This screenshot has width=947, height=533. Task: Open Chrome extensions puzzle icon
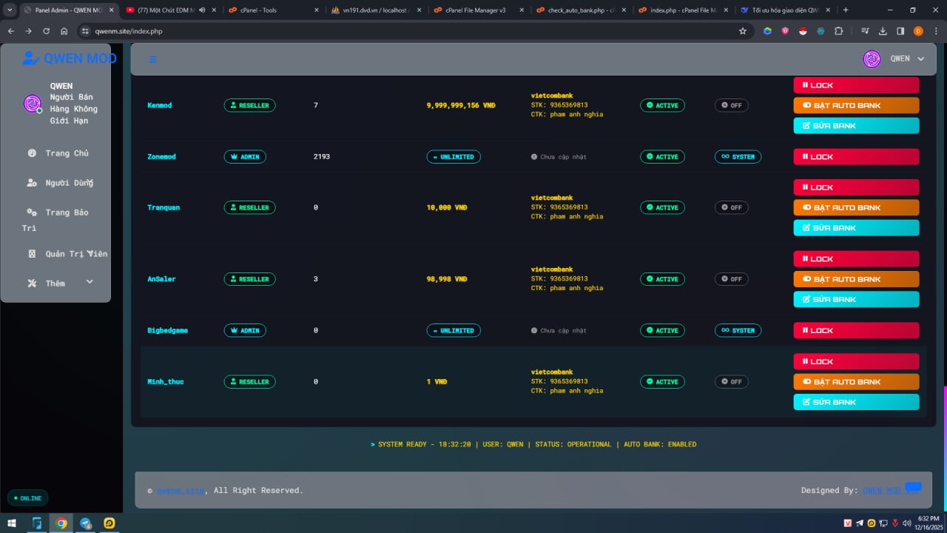838,31
